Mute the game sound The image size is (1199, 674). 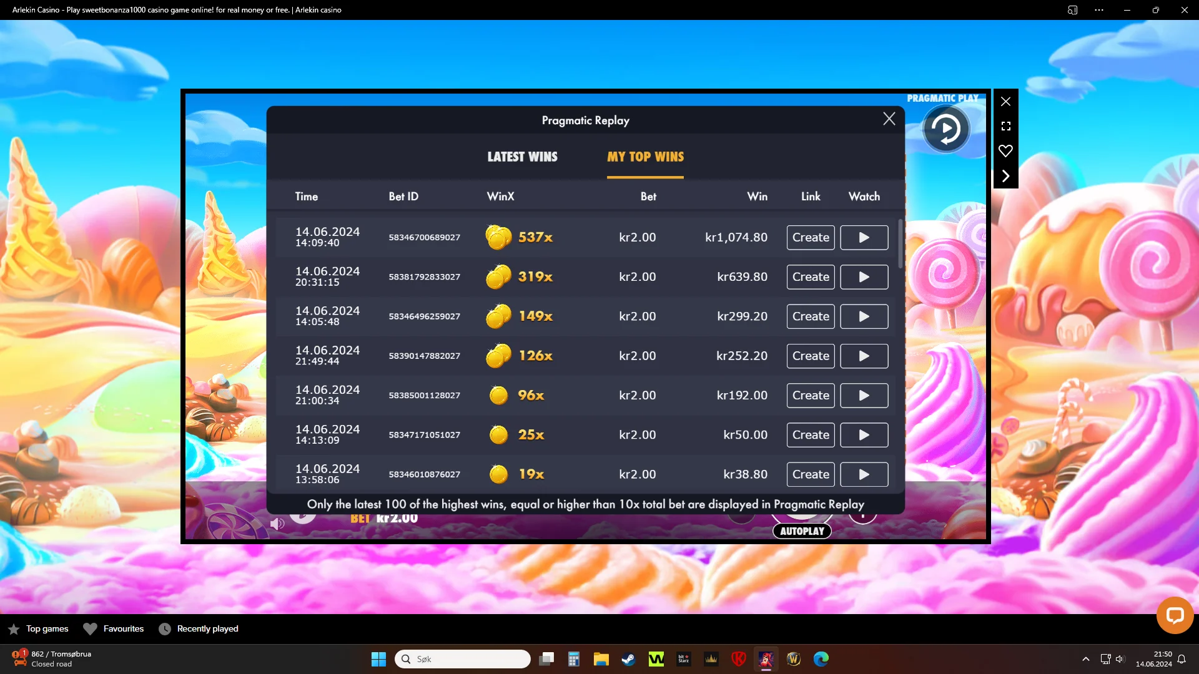pos(277,524)
